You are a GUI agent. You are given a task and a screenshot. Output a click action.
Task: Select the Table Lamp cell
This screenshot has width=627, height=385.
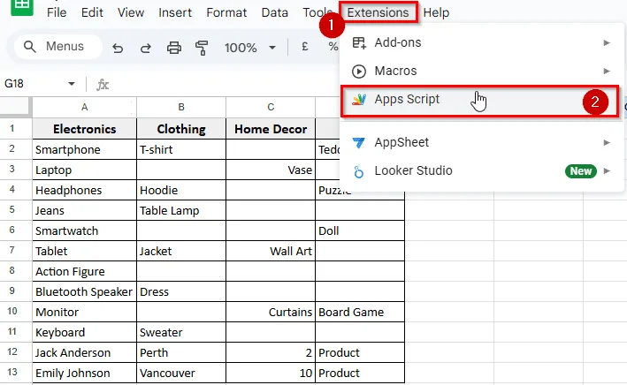[181, 210]
